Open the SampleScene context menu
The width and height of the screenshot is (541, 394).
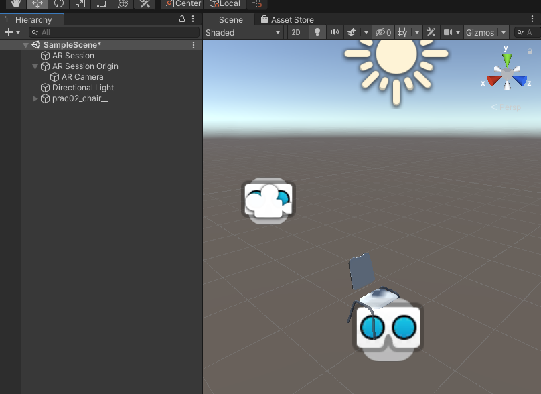194,45
